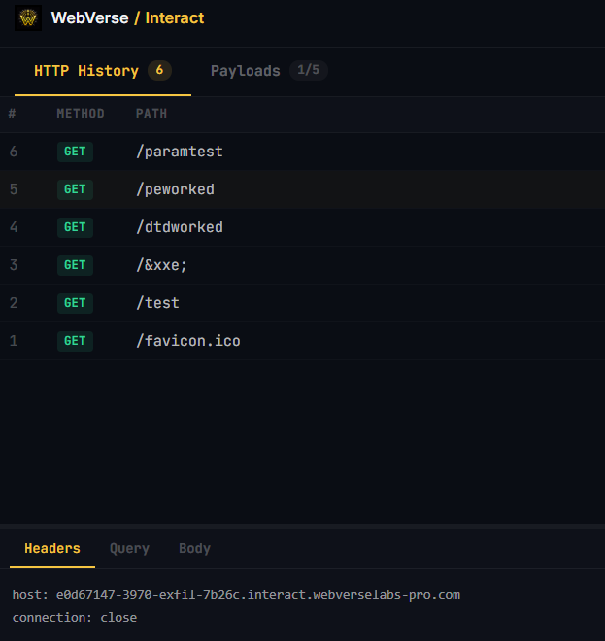
Task: Click the METHOD column header
Action: pyautogui.click(x=81, y=114)
